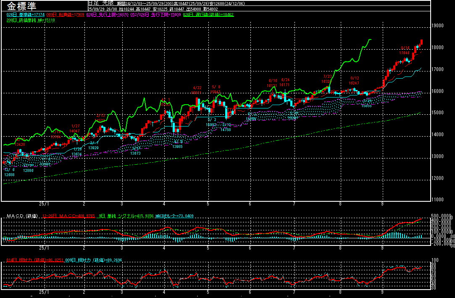Click the 19000 price axis label
This screenshot has width=455, height=298.
(438, 26)
